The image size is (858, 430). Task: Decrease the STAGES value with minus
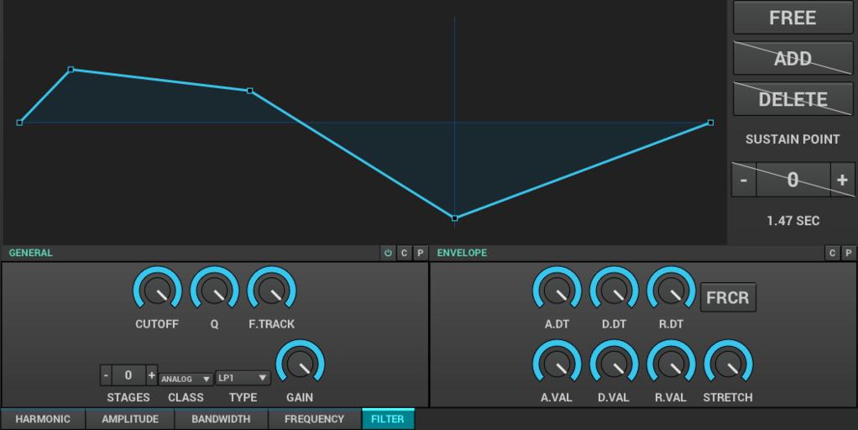(106, 375)
